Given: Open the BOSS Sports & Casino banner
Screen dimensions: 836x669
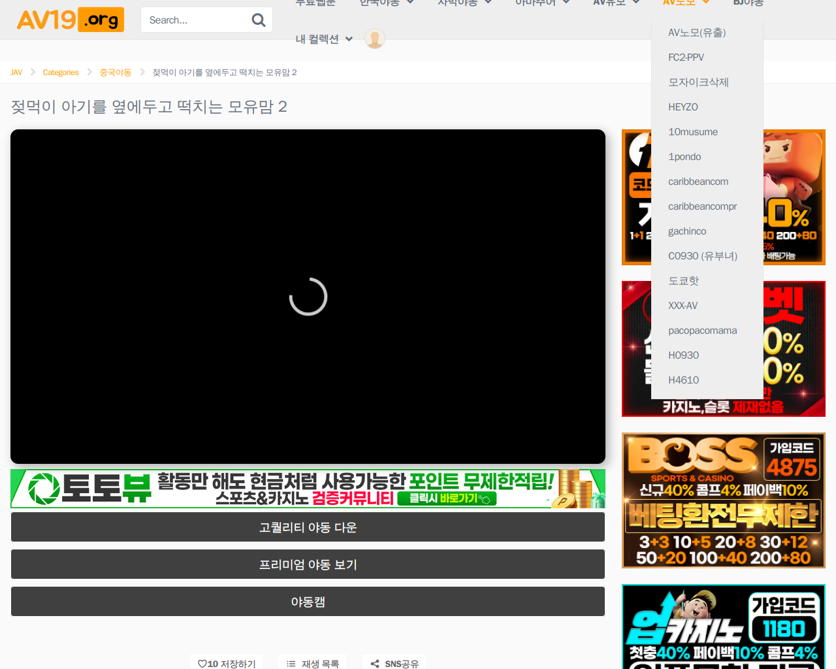Looking at the screenshot, I should pos(723,500).
